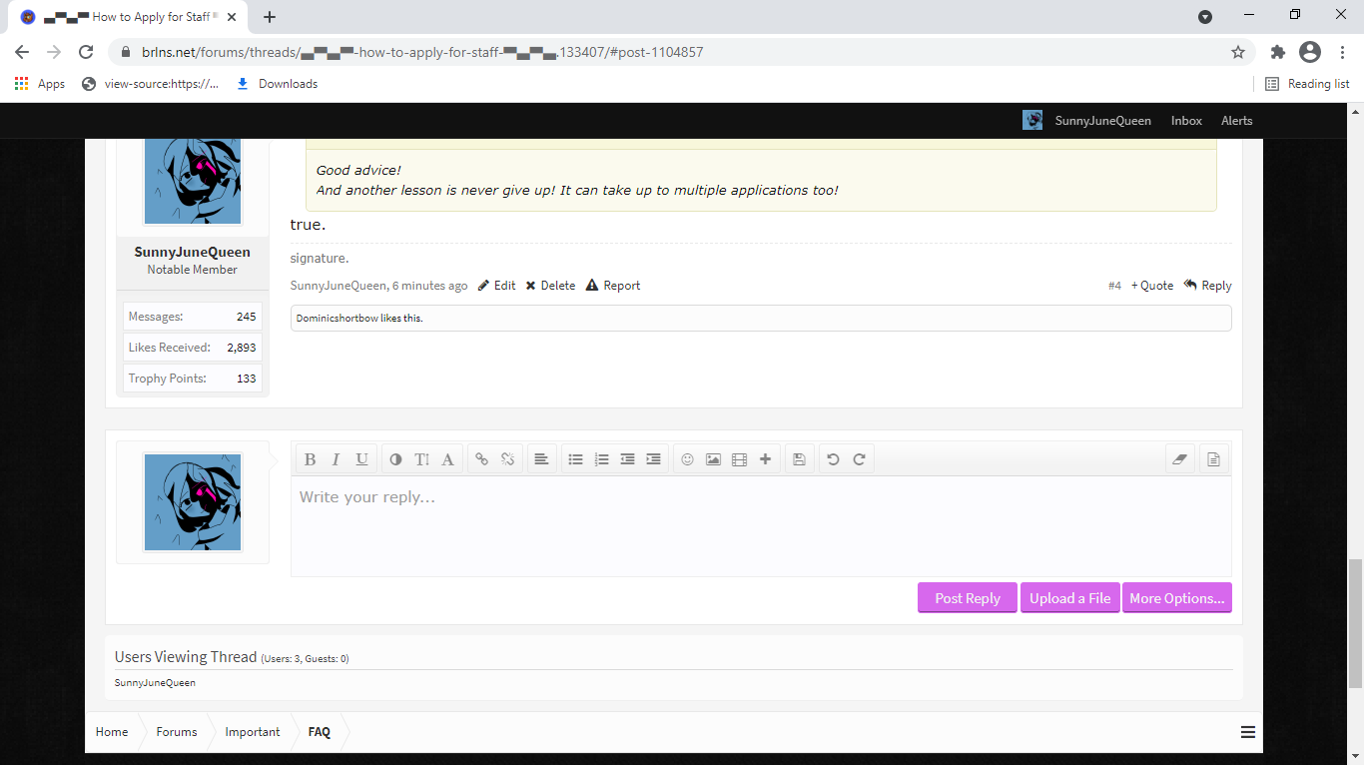Open Chrome extensions puzzle icon

(x=1278, y=52)
